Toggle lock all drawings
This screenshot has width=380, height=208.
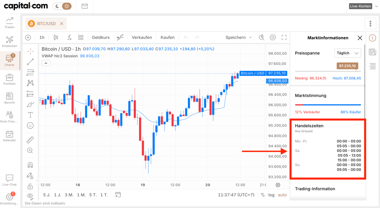point(30,186)
